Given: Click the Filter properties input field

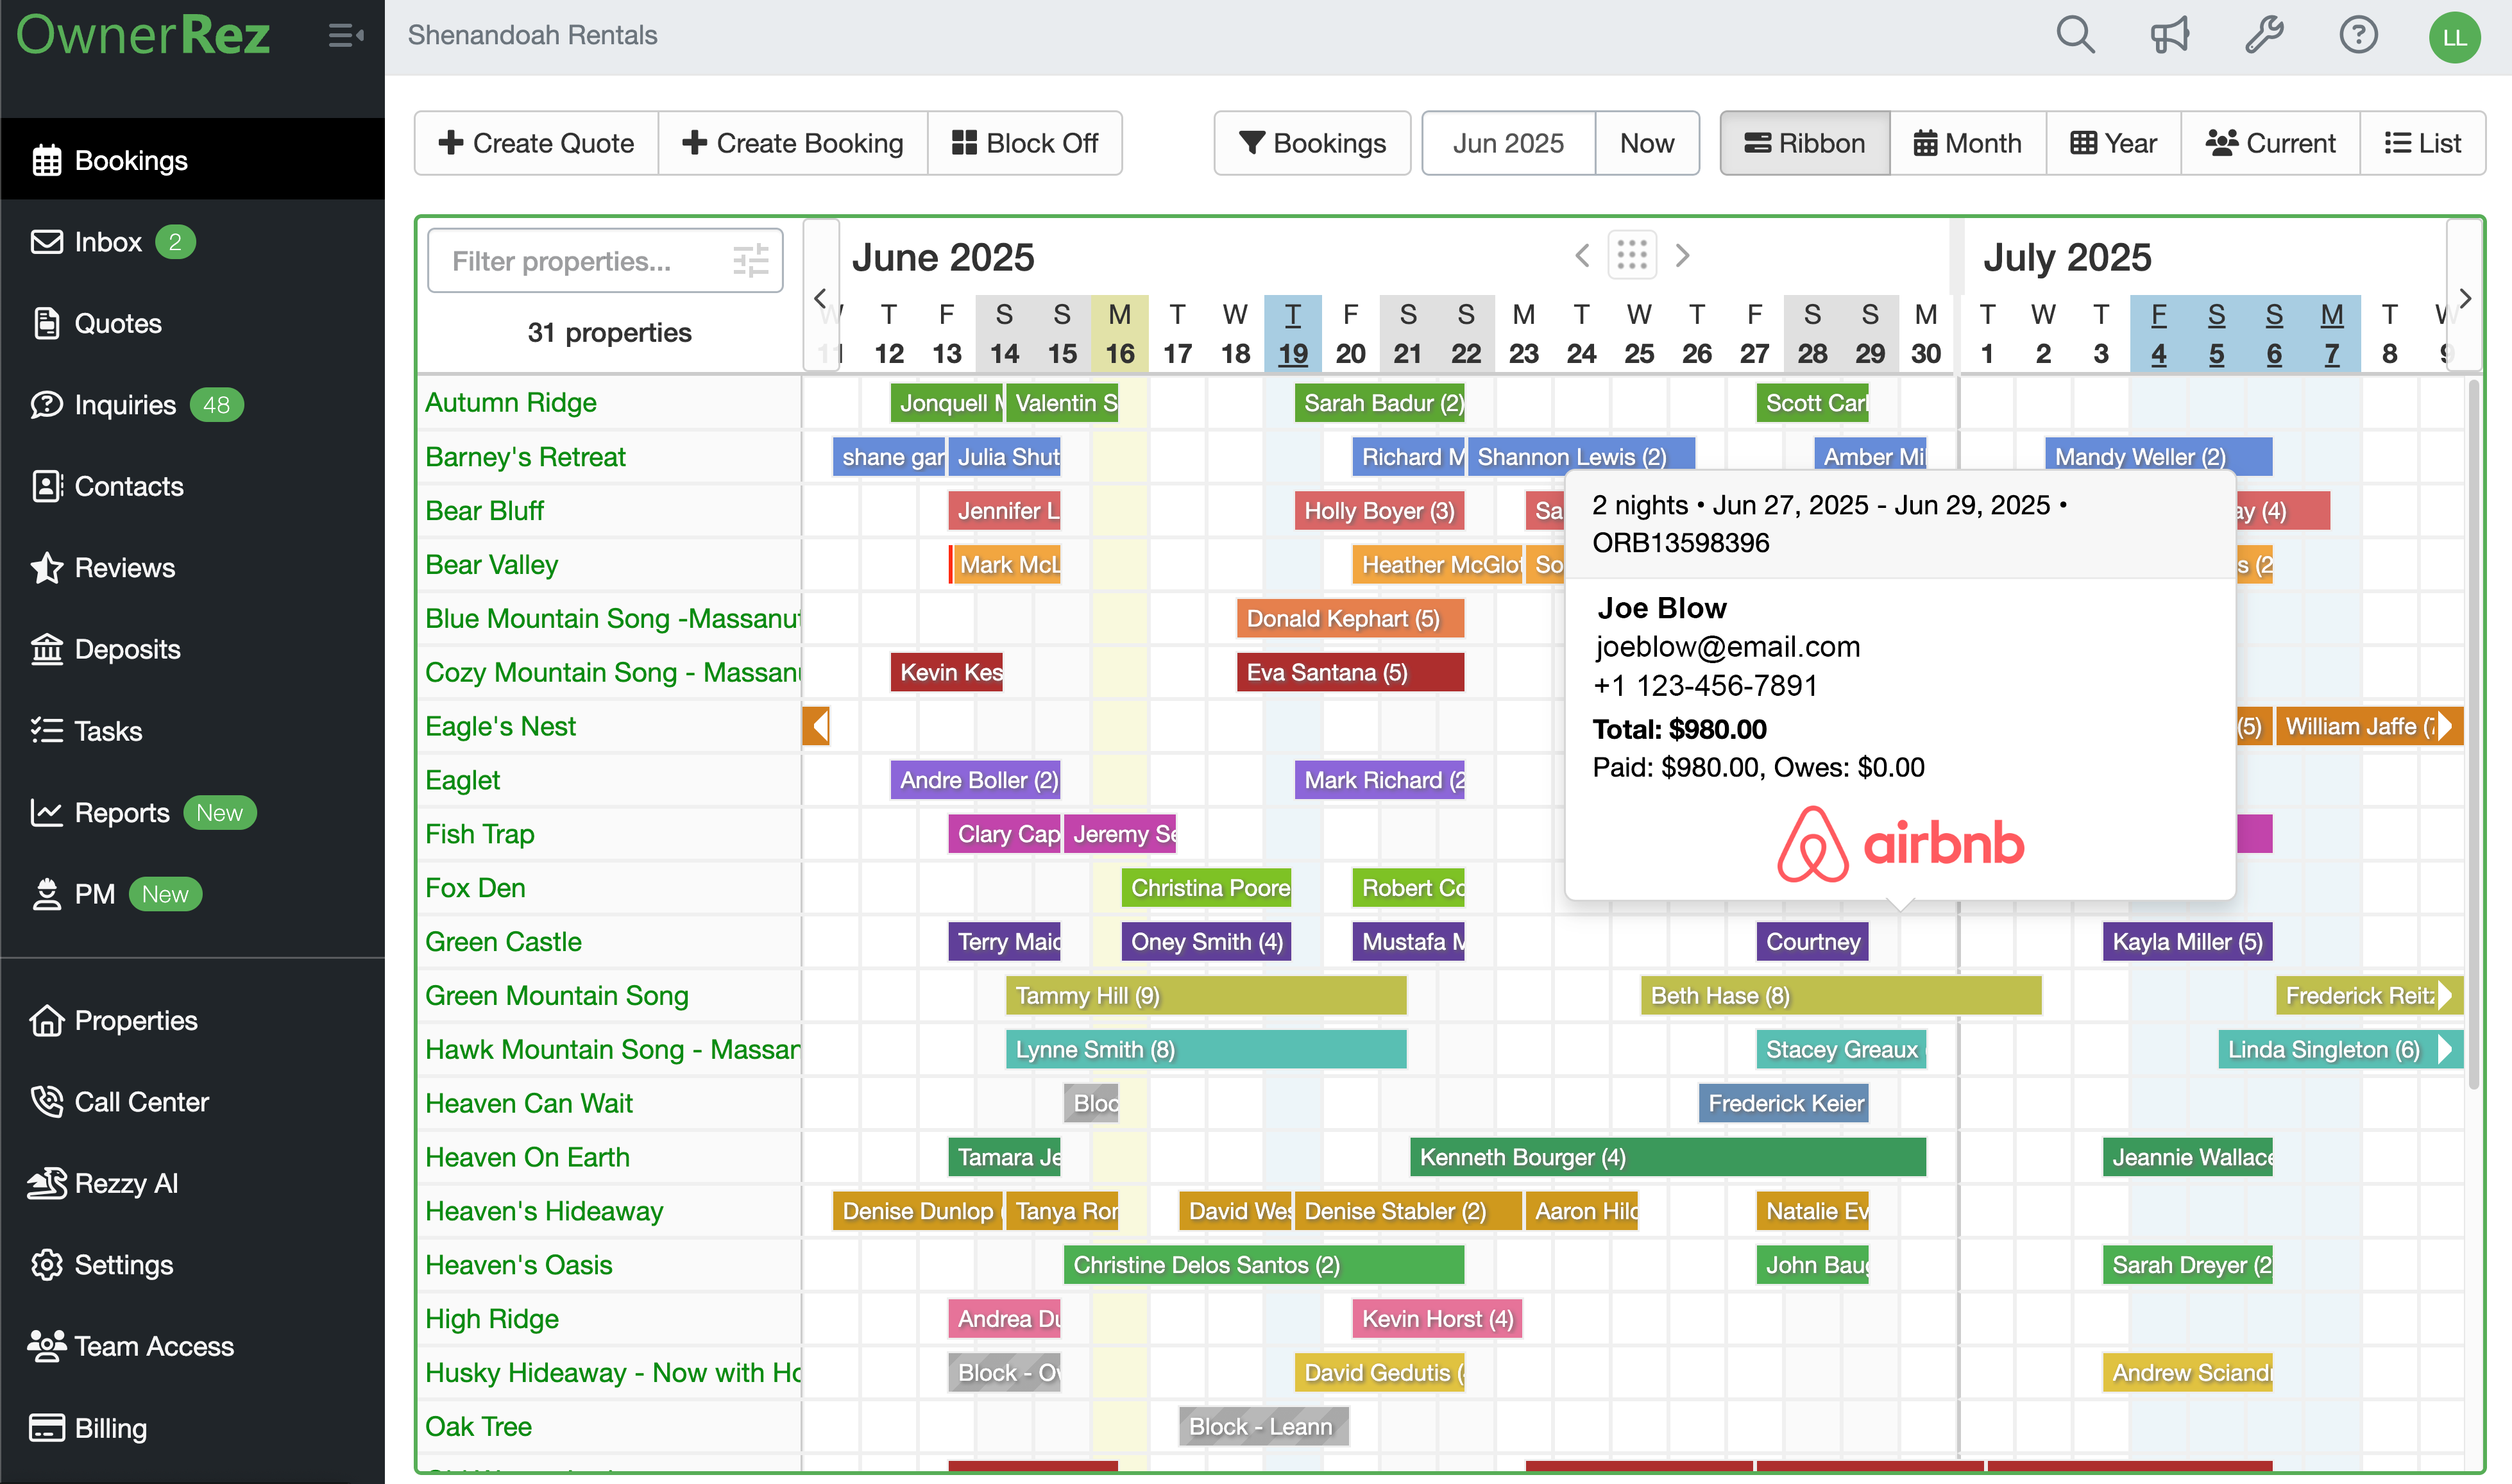Looking at the screenshot, I should pos(605,261).
